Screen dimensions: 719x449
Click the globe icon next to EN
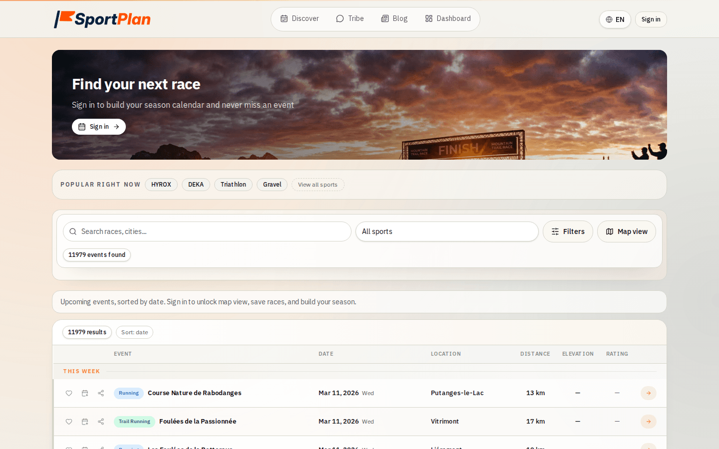[x=609, y=19]
